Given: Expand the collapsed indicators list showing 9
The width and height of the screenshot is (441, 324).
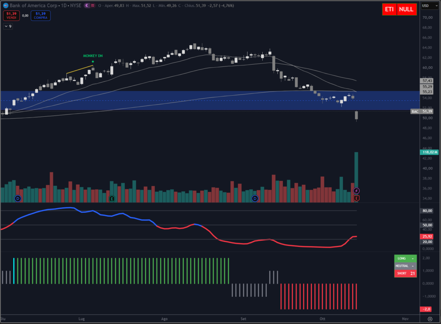Looking at the screenshot, I should click(x=8, y=26).
